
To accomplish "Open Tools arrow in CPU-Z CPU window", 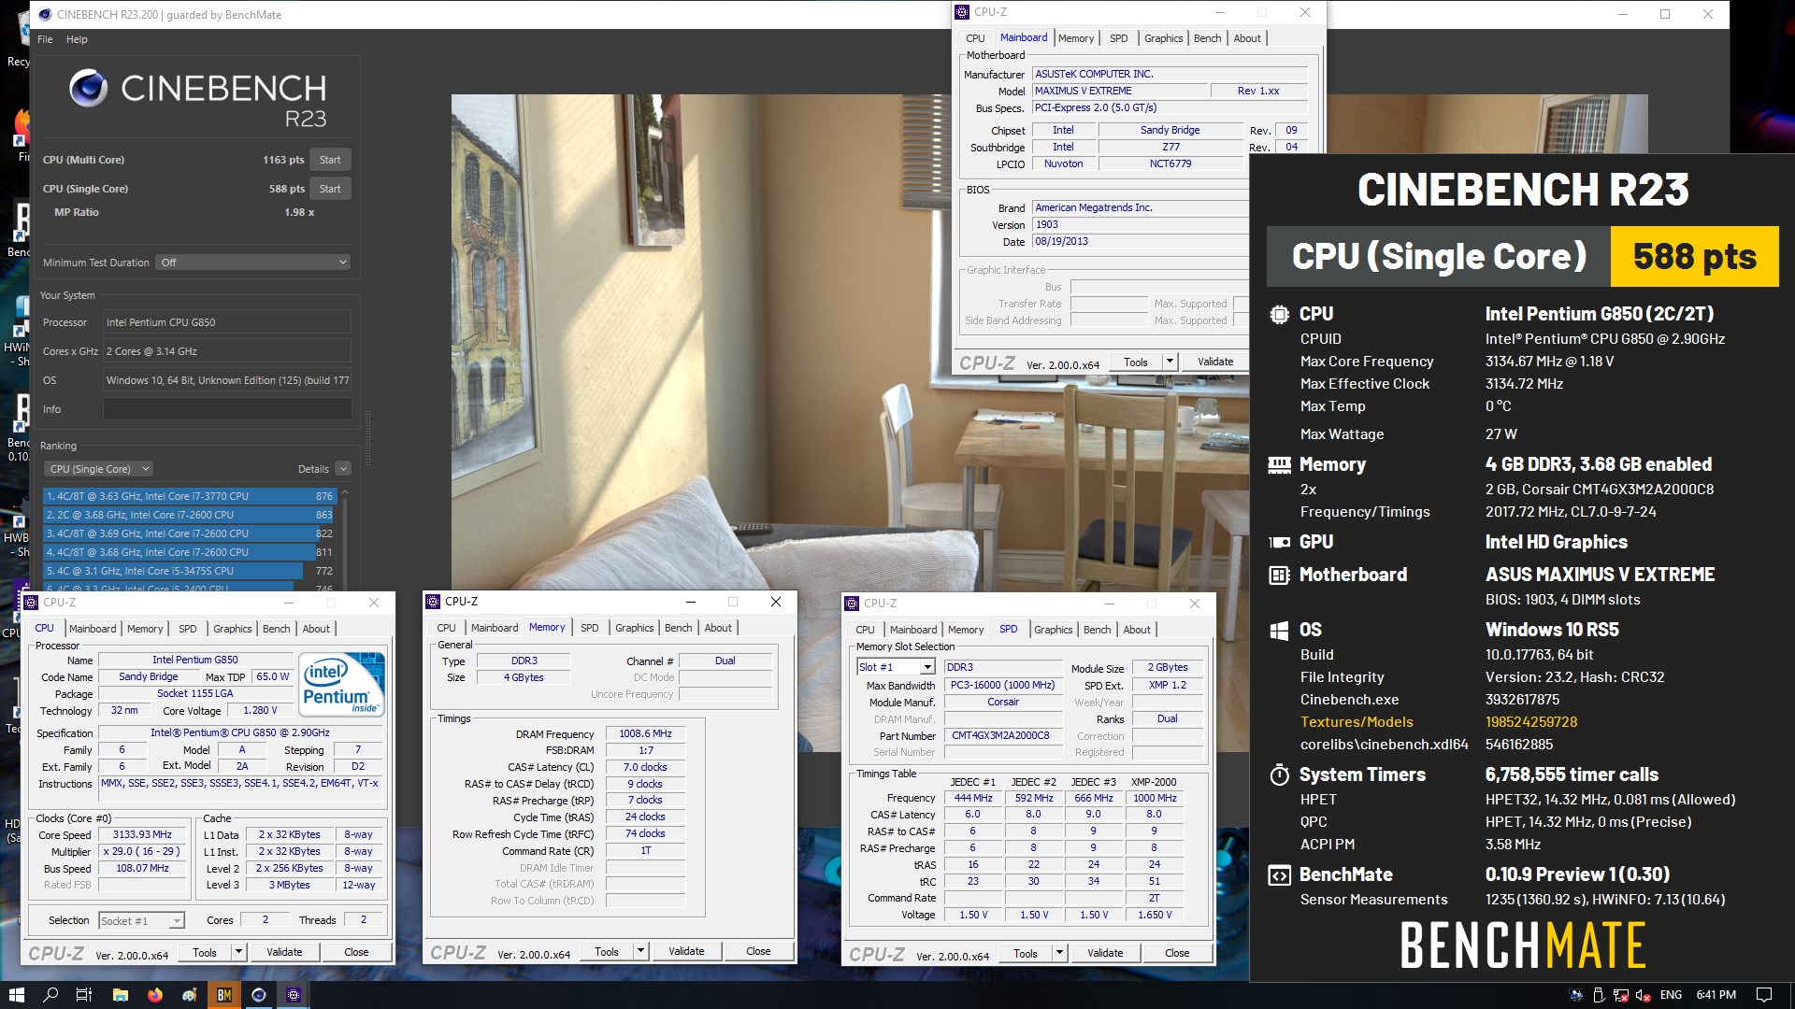I will [x=238, y=952].
